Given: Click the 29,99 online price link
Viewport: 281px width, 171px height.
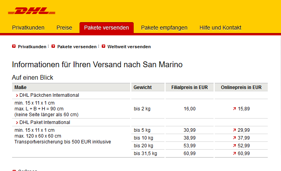Looking at the screenshot, I should coord(244,130).
